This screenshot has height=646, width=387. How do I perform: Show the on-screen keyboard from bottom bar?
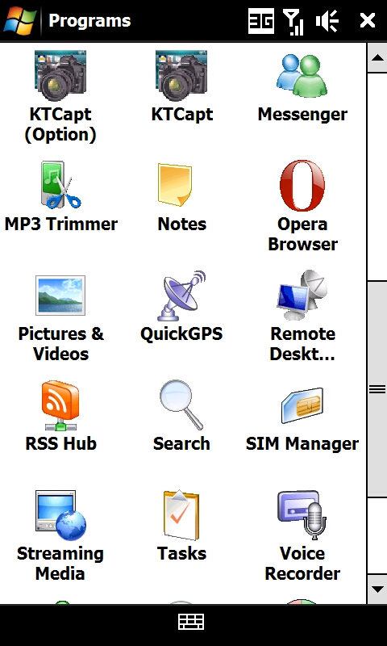pyautogui.click(x=191, y=621)
